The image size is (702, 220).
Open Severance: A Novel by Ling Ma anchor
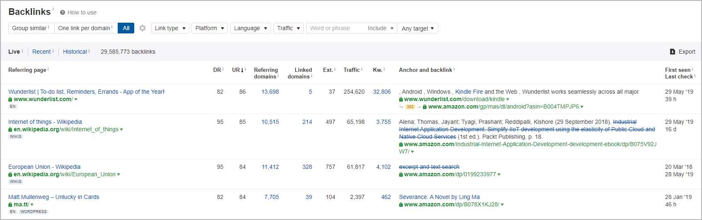439,197
